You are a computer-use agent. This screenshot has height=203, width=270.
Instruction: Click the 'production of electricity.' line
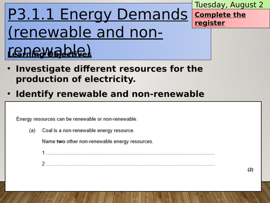76,79
